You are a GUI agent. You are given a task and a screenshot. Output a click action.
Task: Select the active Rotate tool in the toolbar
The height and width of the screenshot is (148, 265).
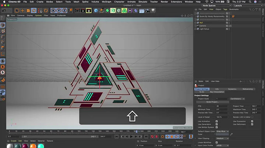[34, 11]
